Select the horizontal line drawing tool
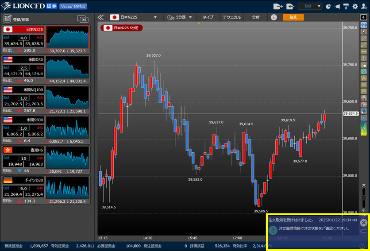 pos(364,52)
